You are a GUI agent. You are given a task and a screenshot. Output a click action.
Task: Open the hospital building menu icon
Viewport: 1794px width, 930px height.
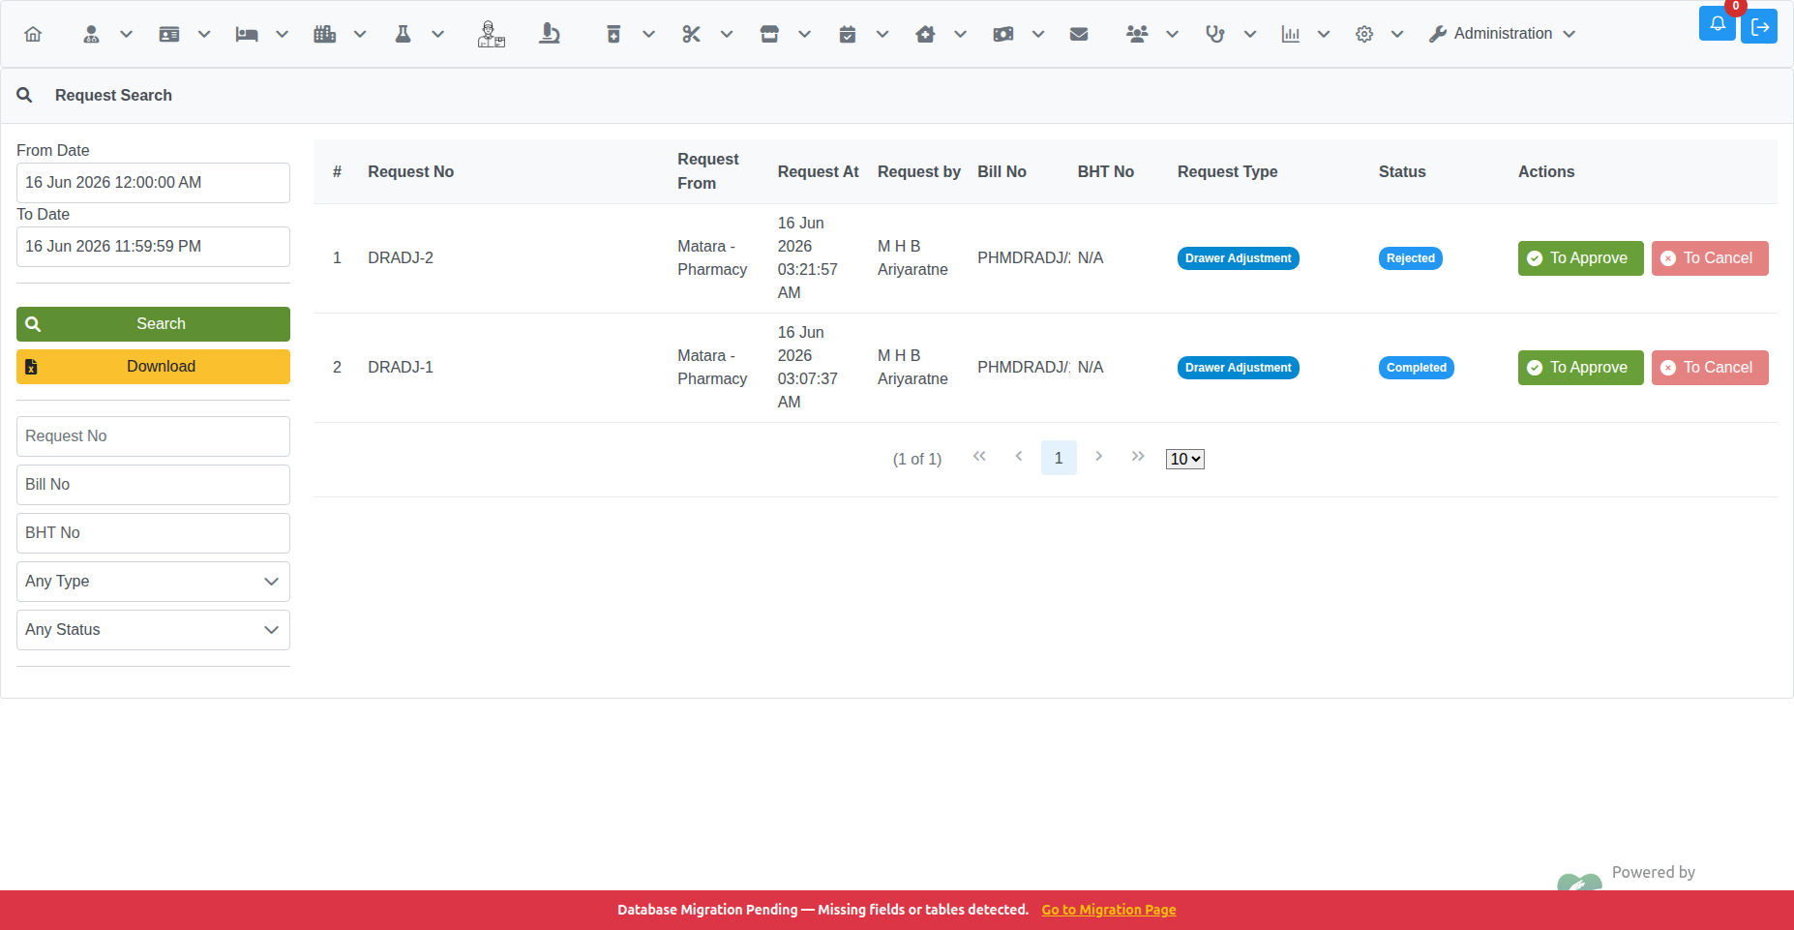click(x=325, y=34)
